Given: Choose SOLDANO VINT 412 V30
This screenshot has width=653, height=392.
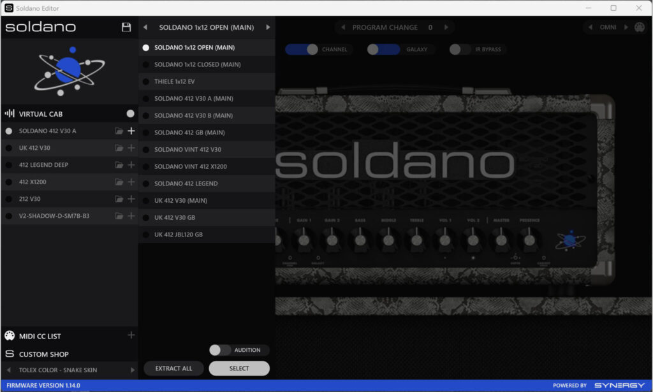Looking at the screenshot, I should coord(207,149).
